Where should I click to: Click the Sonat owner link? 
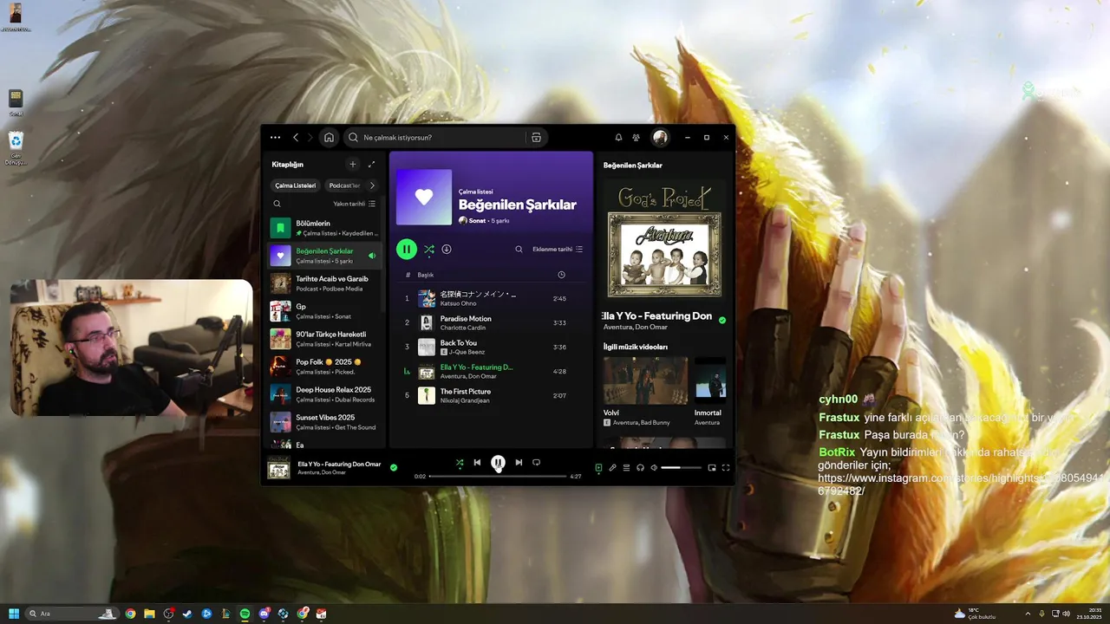(x=477, y=221)
